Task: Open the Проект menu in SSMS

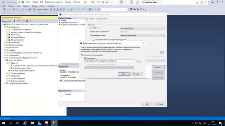Action: click(x=26, y=6)
